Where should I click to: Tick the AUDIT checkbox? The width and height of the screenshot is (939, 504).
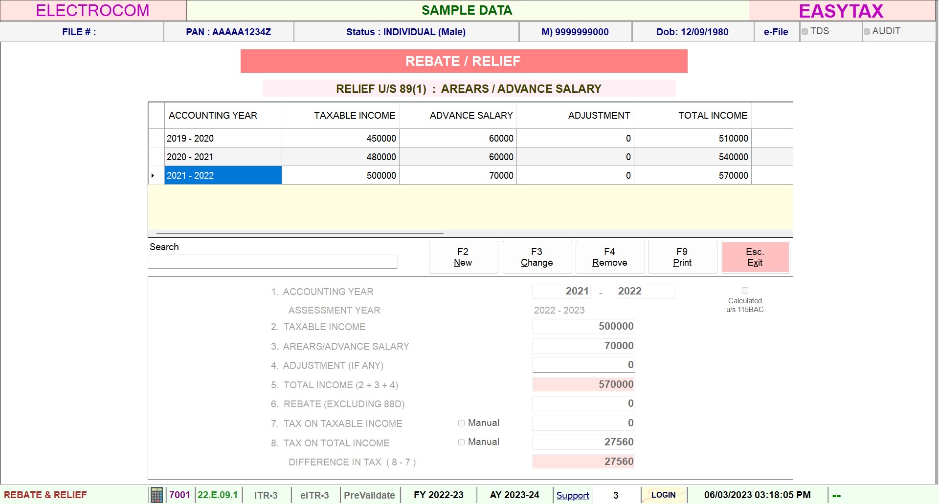coord(867,32)
